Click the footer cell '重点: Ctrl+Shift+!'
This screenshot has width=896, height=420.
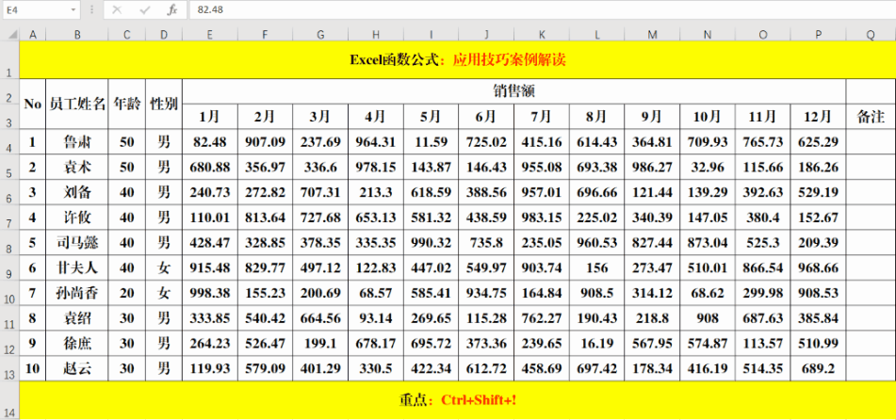click(458, 400)
